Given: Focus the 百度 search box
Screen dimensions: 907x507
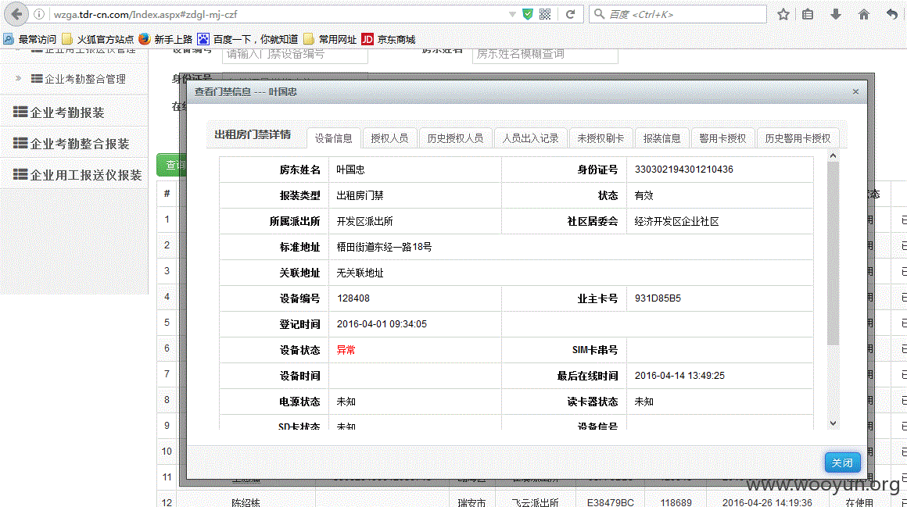Looking at the screenshot, I should (x=678, y=15).
